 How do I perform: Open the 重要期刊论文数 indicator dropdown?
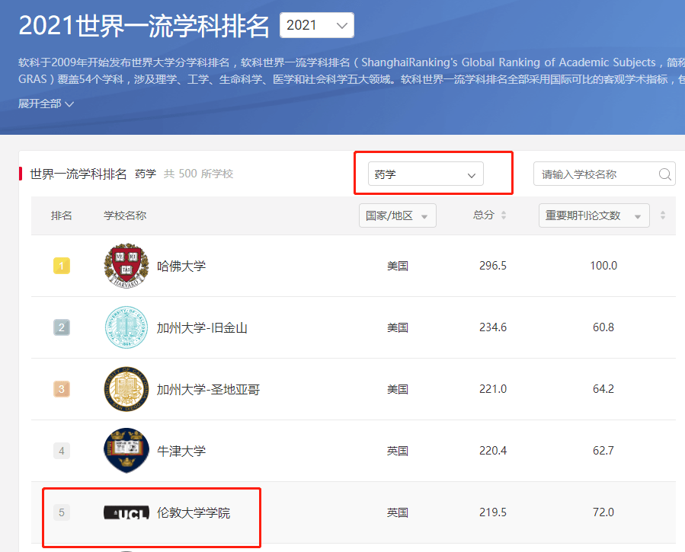pos(594,215)
